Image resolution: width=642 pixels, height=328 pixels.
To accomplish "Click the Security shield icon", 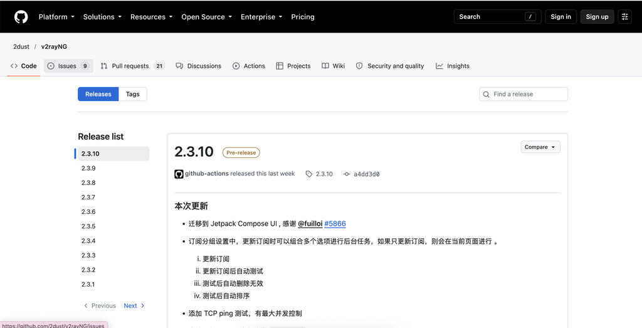I will pos(359,66).
